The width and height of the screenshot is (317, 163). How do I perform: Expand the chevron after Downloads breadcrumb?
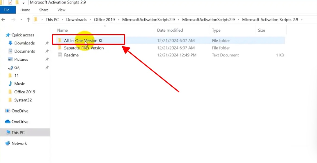coord(90,20)
